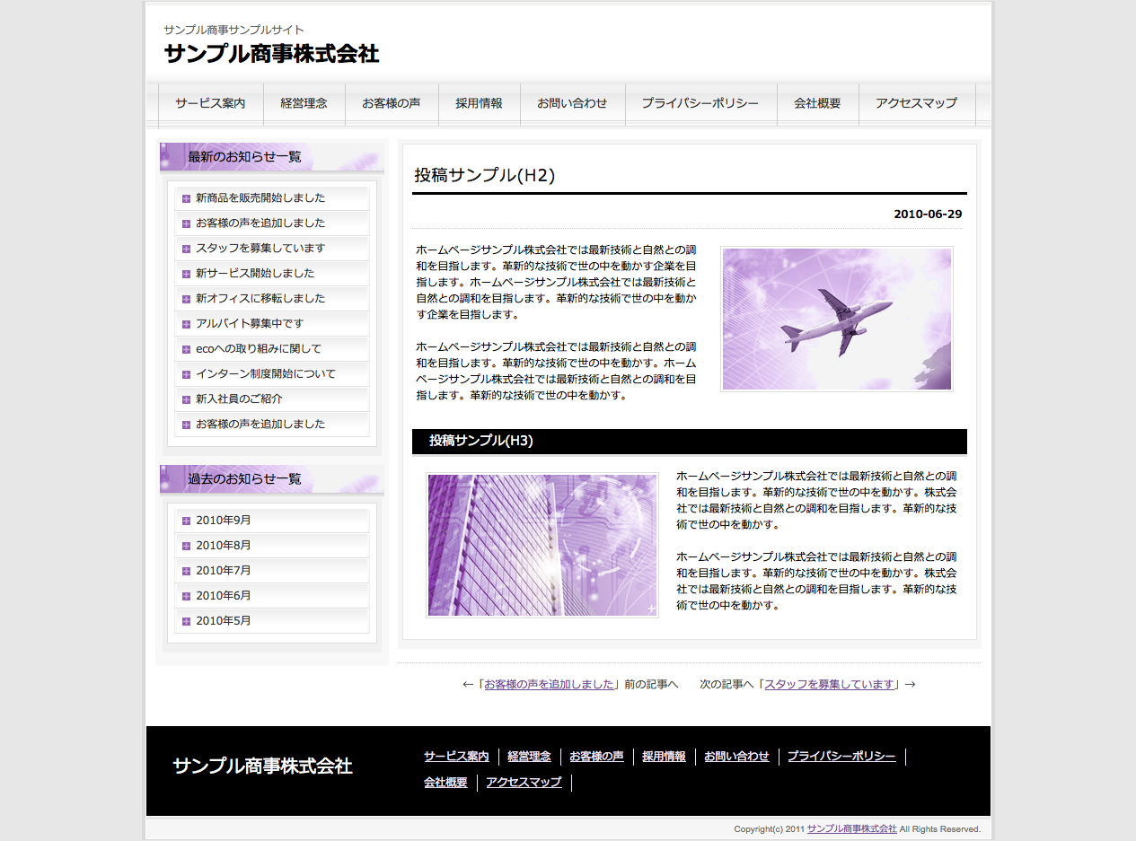Screen dimensions: 1136x841
Task: Click the airplane image thumbnail
Action: point(836,320)
